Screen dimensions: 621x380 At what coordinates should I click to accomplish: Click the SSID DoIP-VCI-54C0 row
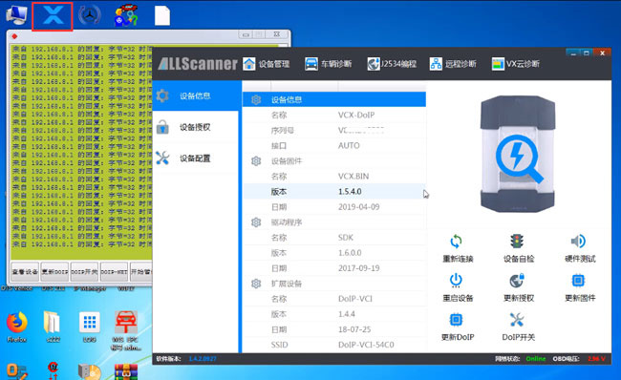pyautogui.click(x=333, y=345)
